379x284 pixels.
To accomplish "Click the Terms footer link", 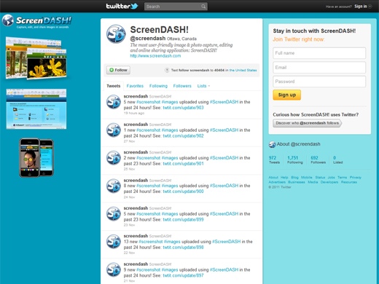I will [x=342, y=178].
